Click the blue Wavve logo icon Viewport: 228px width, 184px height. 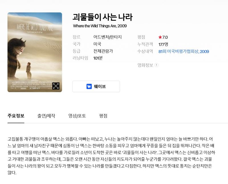pyautogui.click(x=89, y=87)
